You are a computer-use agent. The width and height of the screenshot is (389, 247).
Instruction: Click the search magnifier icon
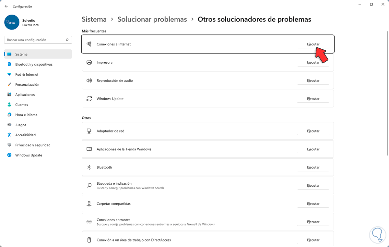point(67,40)
